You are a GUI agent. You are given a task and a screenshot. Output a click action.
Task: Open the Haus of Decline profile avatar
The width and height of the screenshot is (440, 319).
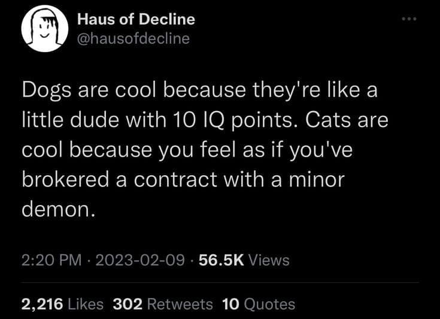(44, 30)
